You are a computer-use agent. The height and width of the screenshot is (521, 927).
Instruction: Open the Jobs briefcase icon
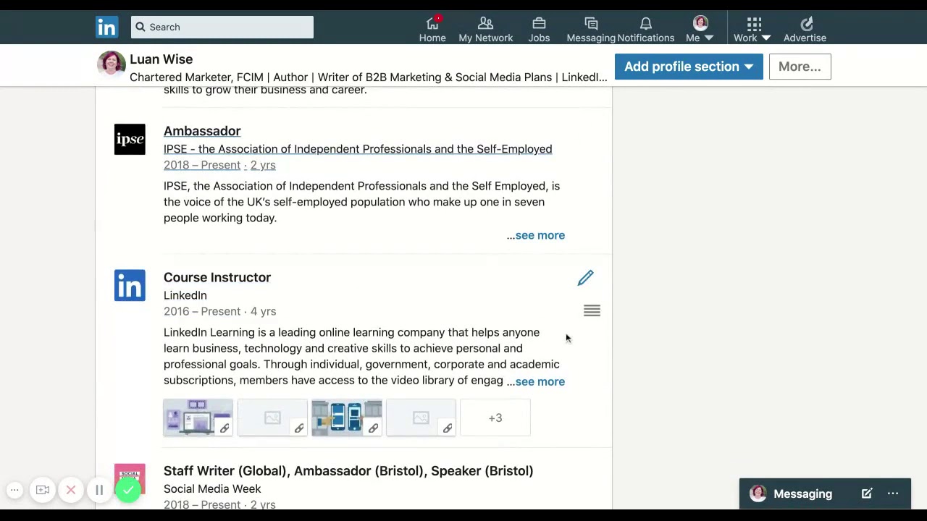(539, 30)
